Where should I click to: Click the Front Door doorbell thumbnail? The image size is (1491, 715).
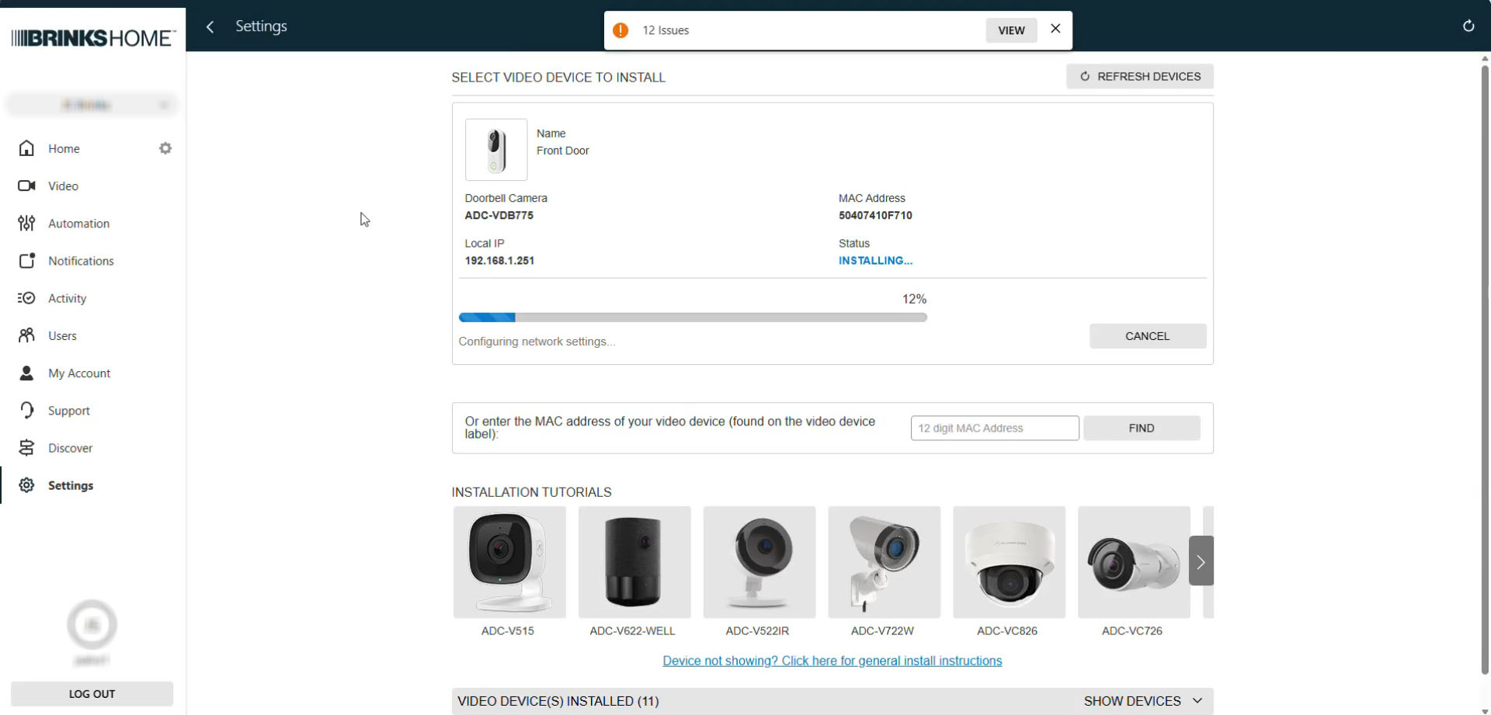coord(496,150)
